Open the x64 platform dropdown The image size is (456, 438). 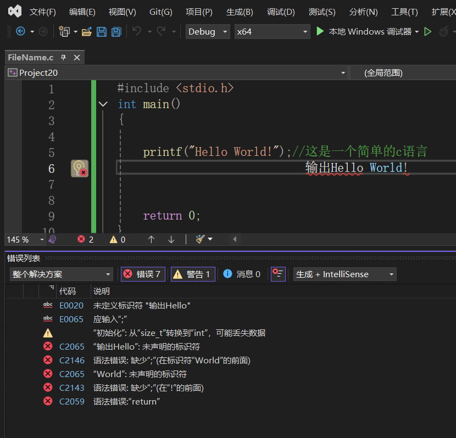coord(273,32)
